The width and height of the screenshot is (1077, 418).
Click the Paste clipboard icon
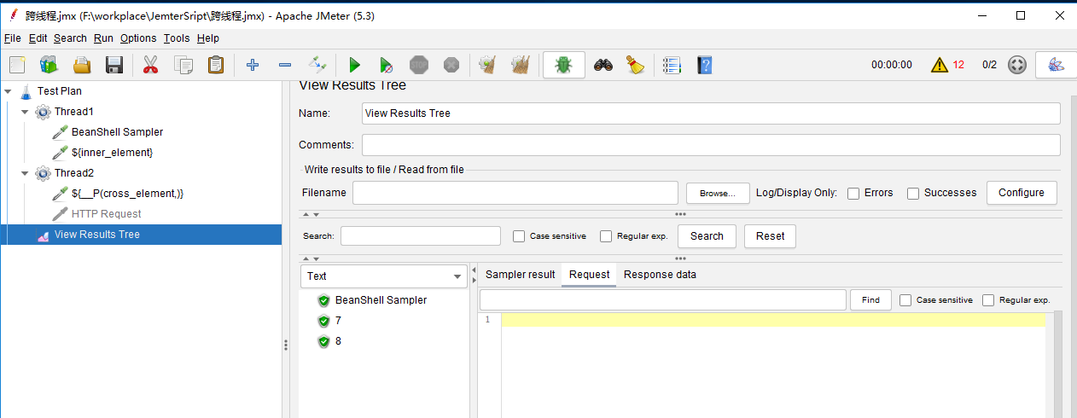216,65
